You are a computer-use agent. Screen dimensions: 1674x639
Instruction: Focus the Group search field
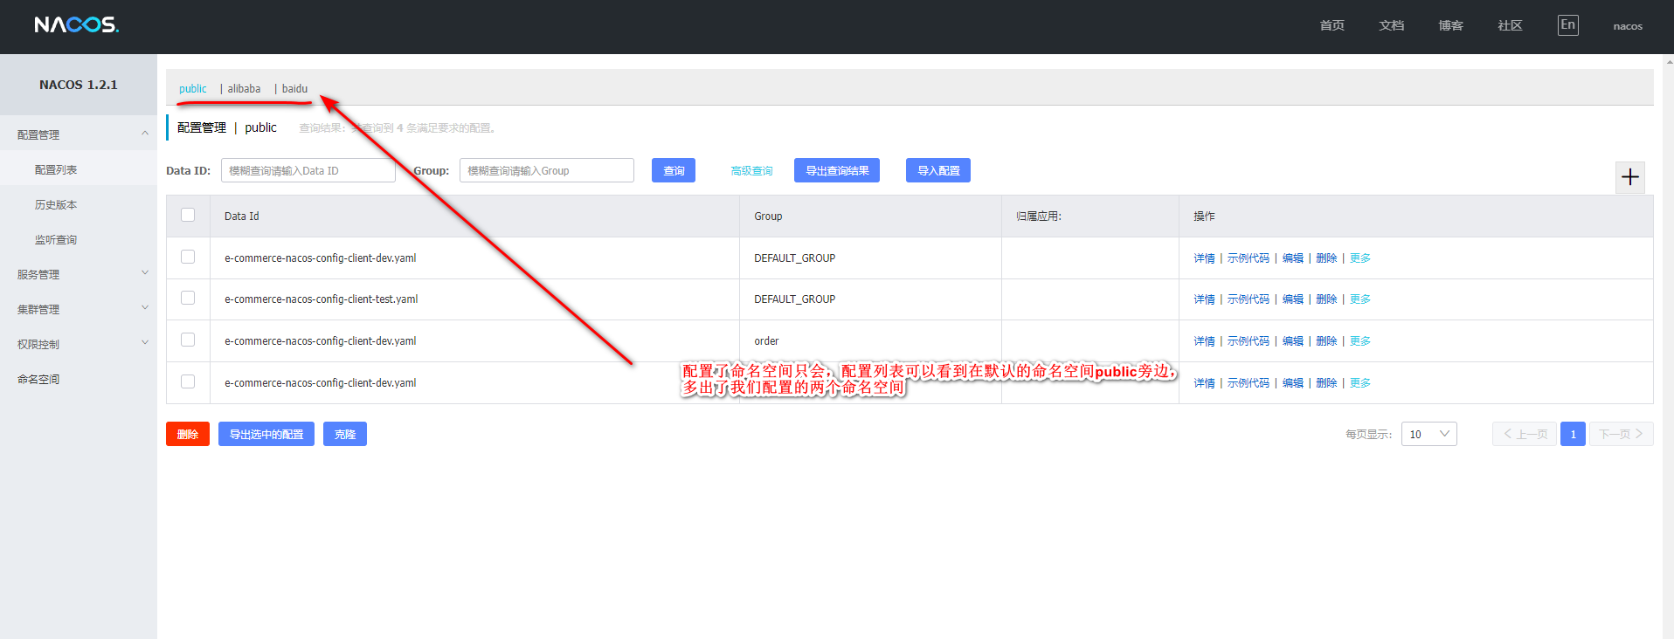coord(547,170)
